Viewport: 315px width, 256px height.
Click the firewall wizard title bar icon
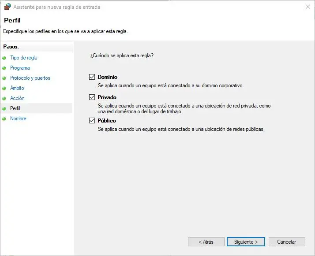[x=7, y=7]
